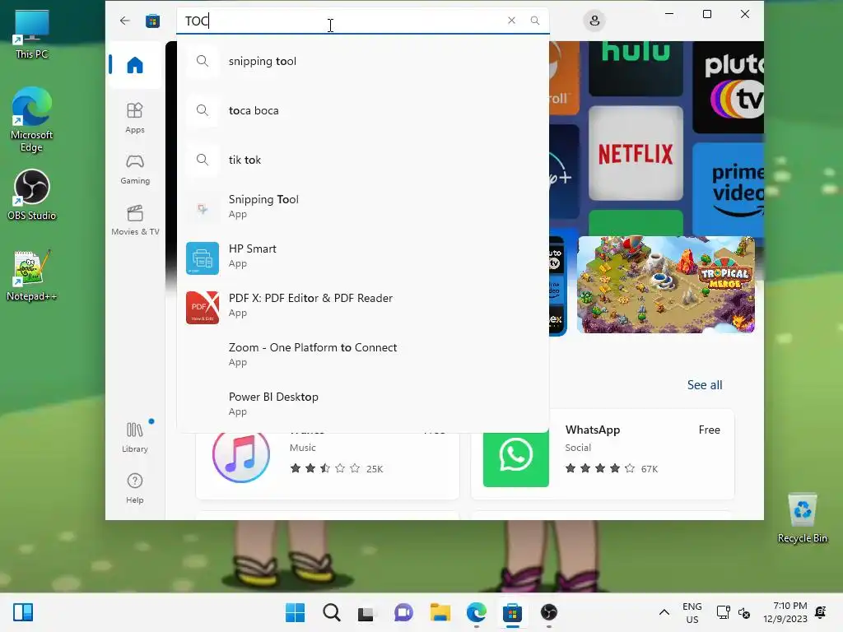
Task: Select the 'toca boca' search suggestion
Action: pyautogui.click(x=363, y=111)
